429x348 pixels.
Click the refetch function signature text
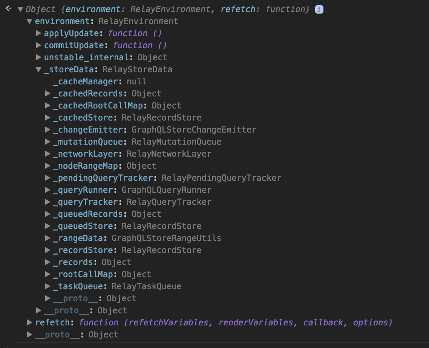click(x=236, y=322)
